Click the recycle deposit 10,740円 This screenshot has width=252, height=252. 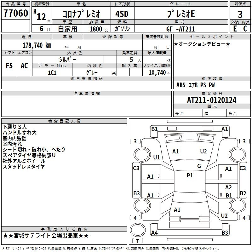point(159,73)
